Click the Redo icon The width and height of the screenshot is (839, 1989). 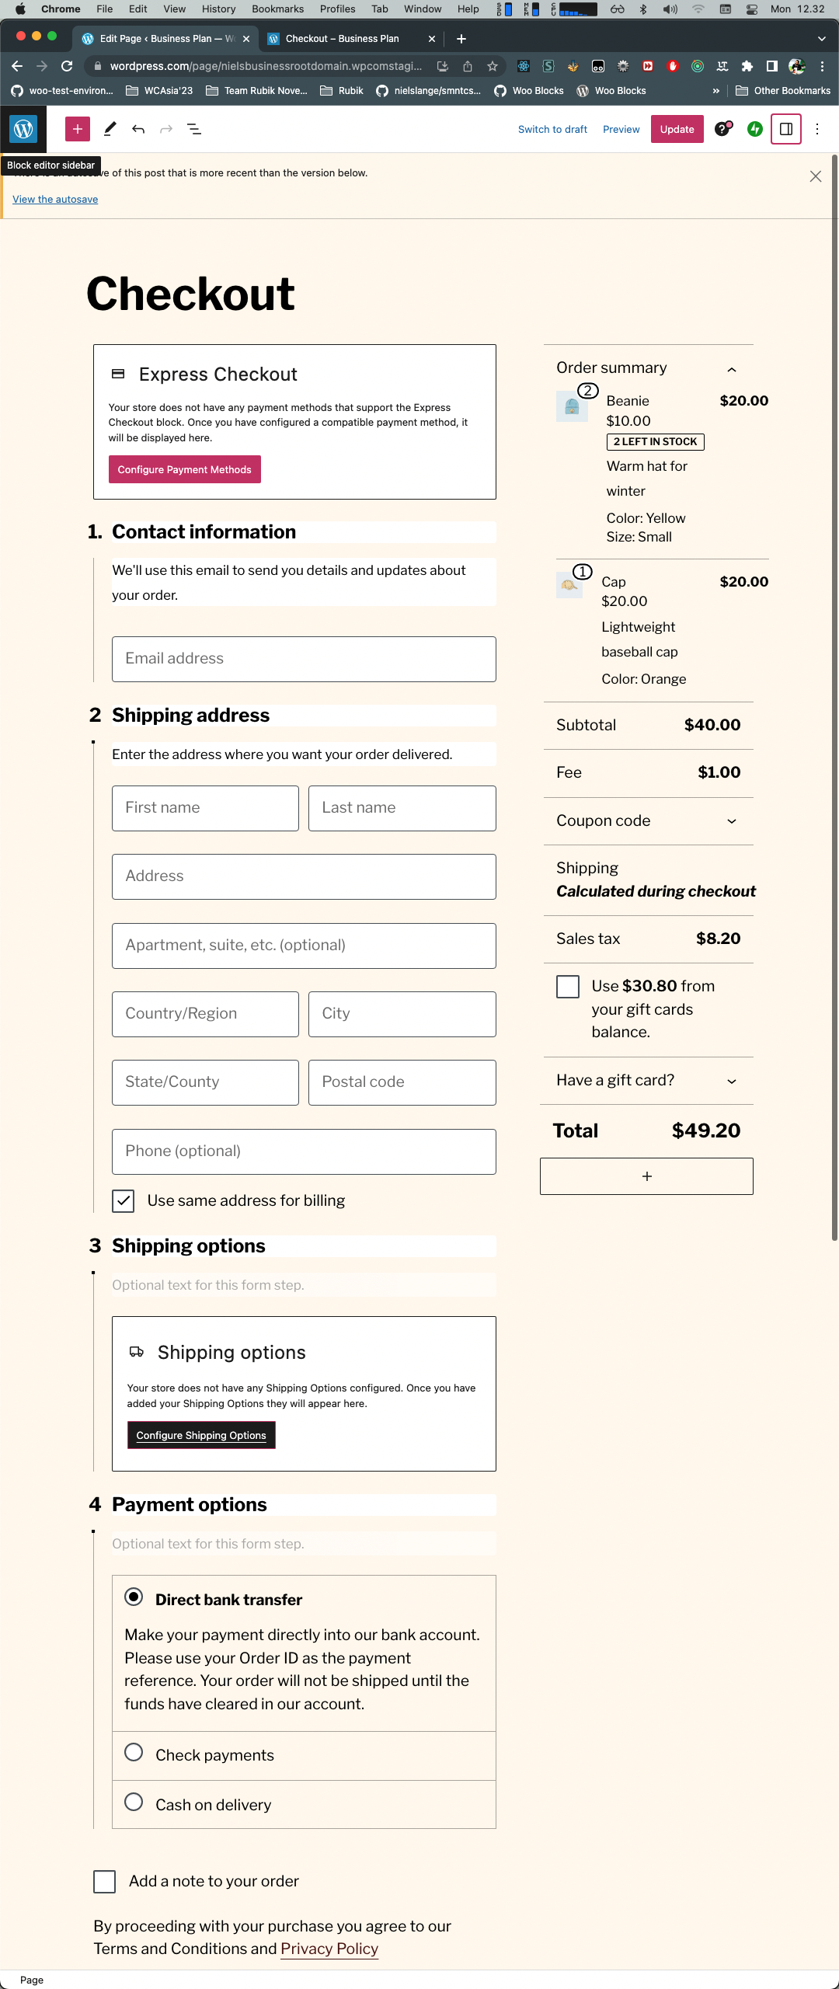(166, 129)
